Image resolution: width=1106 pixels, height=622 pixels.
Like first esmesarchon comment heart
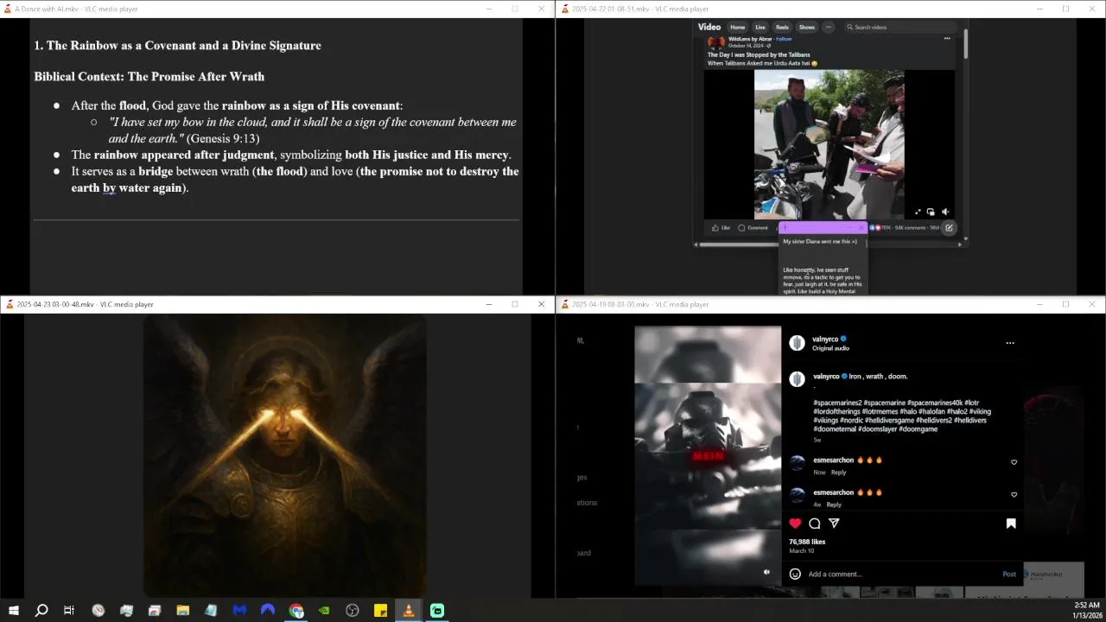coord(1014,462)
